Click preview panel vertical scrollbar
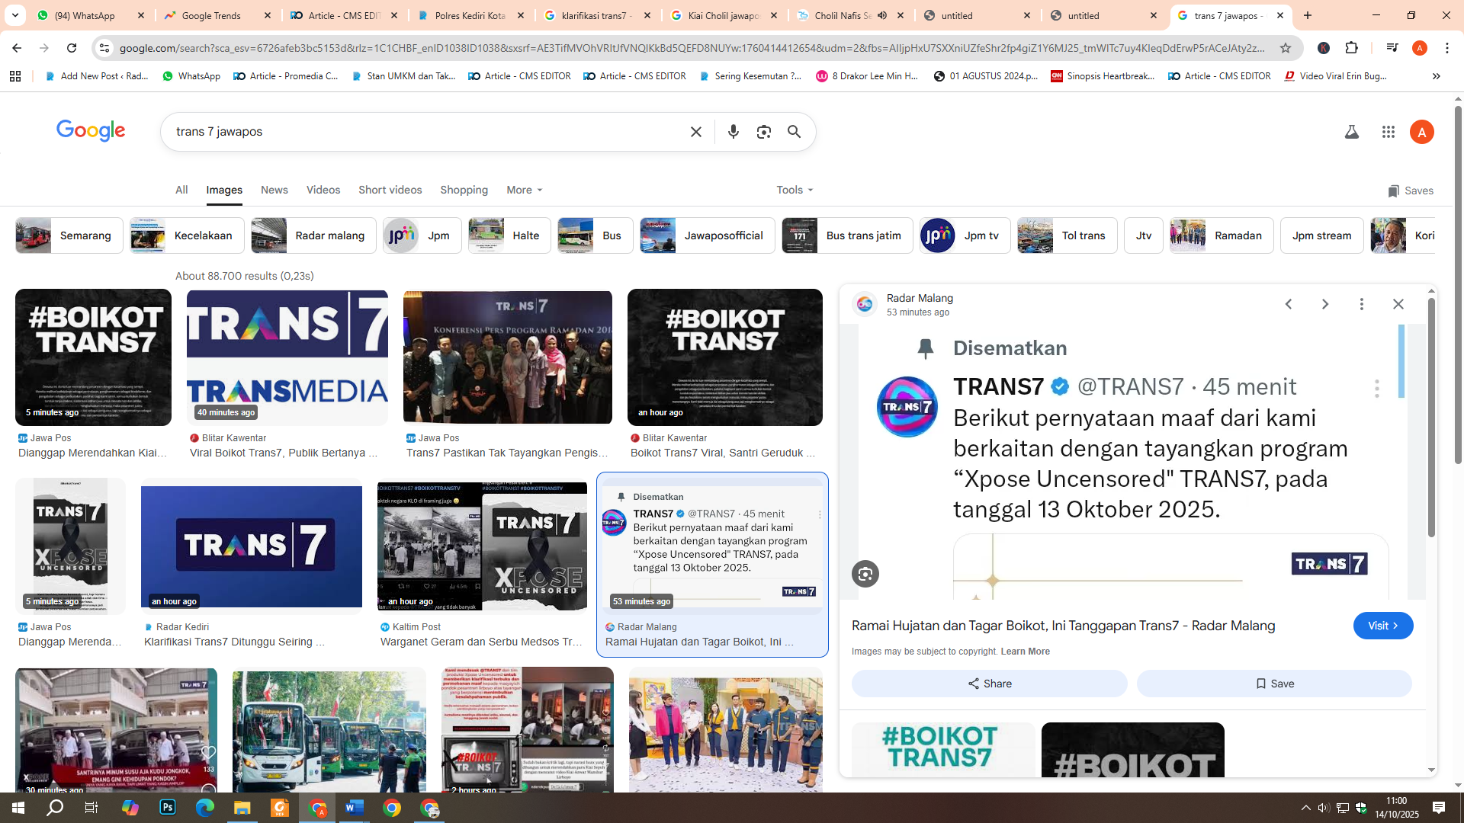 pos(1431,419)
